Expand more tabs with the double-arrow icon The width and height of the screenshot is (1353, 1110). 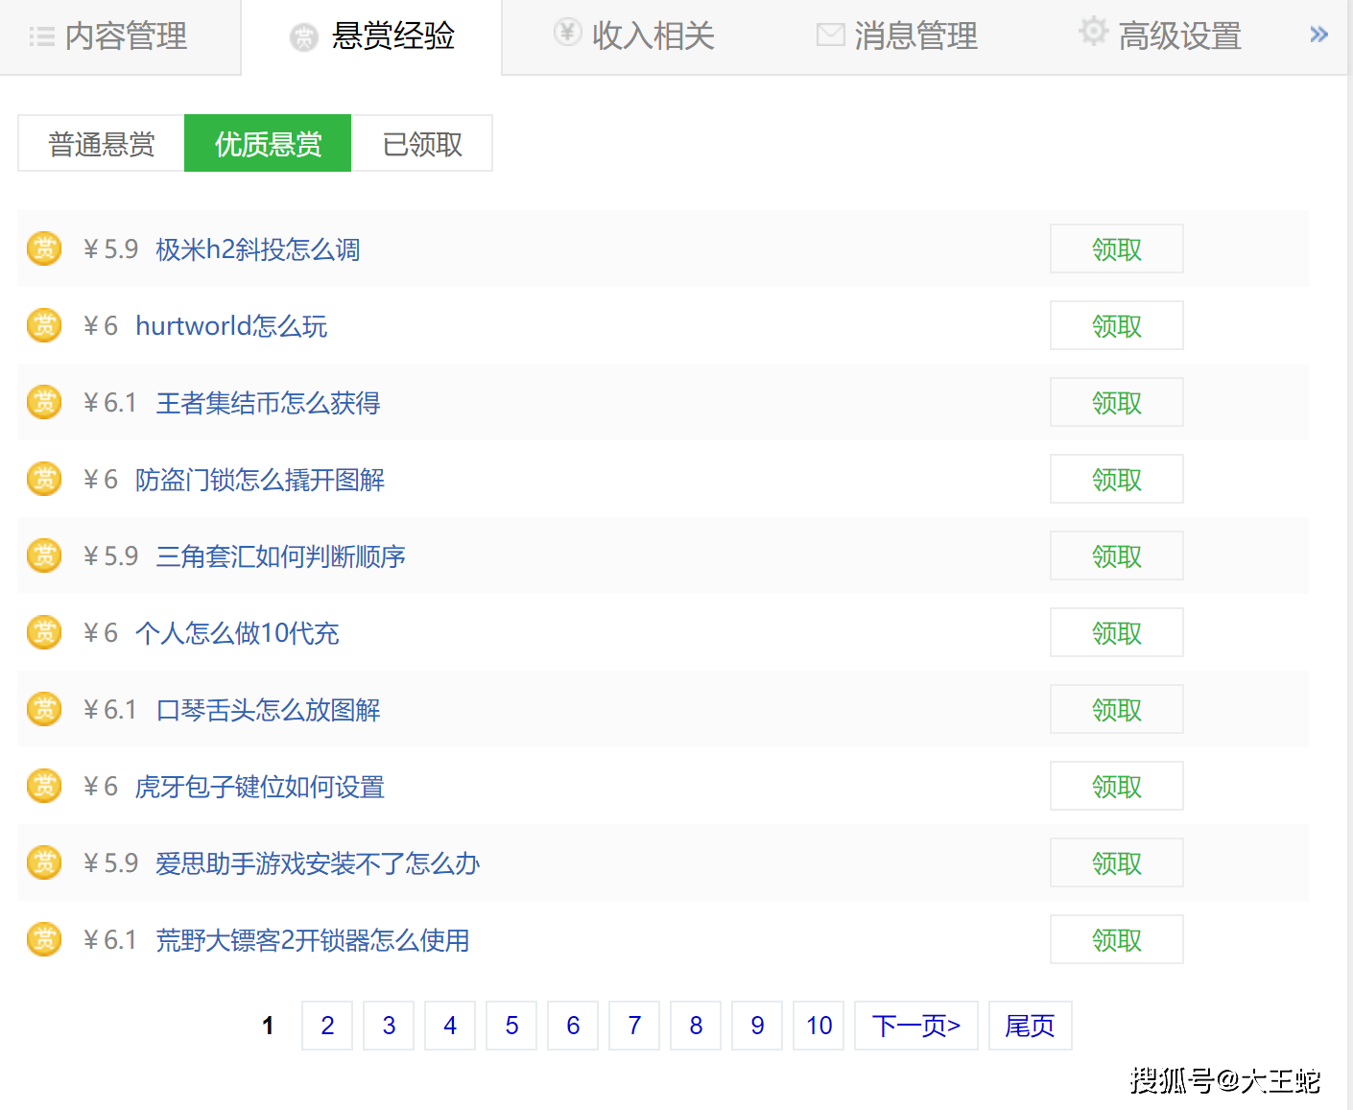coord(1319,35)
